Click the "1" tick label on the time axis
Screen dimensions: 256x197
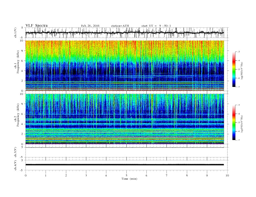pos(46,175)
